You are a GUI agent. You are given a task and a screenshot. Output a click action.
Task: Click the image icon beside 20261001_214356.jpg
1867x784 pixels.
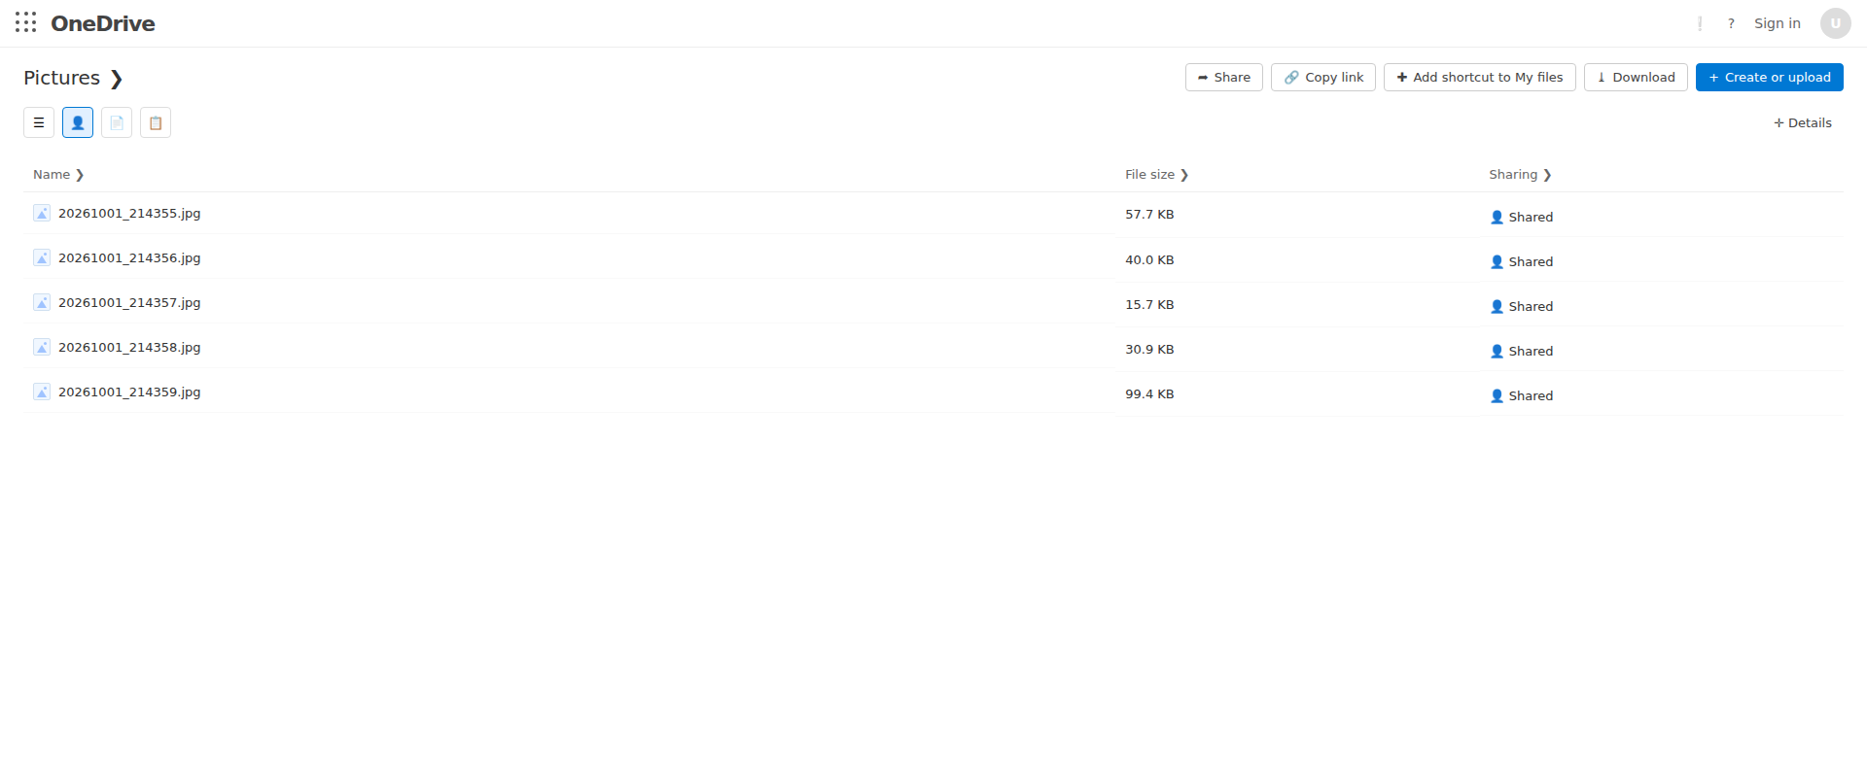coord(42,257)
